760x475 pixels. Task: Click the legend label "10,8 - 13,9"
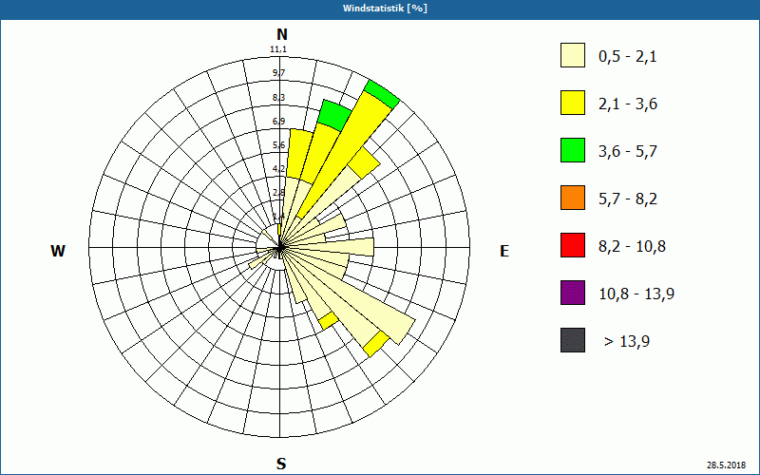coord(636,294)
